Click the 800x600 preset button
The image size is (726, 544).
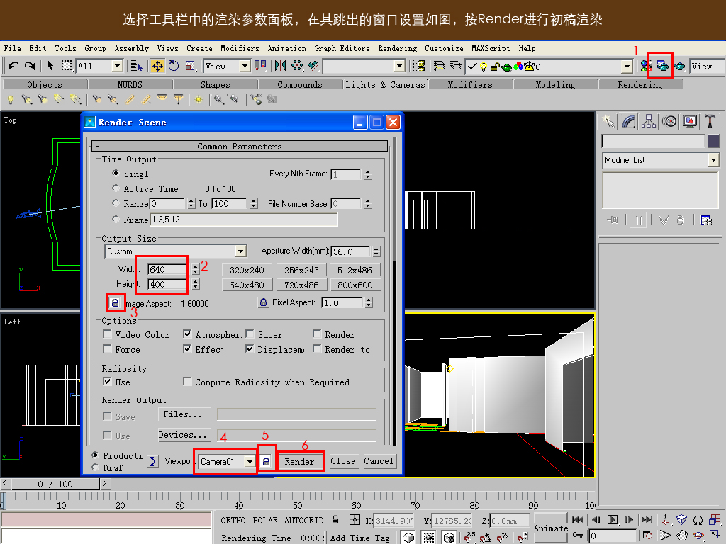point(354,285)
